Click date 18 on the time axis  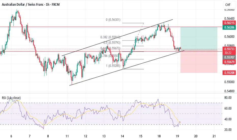(x=159, y=136)
